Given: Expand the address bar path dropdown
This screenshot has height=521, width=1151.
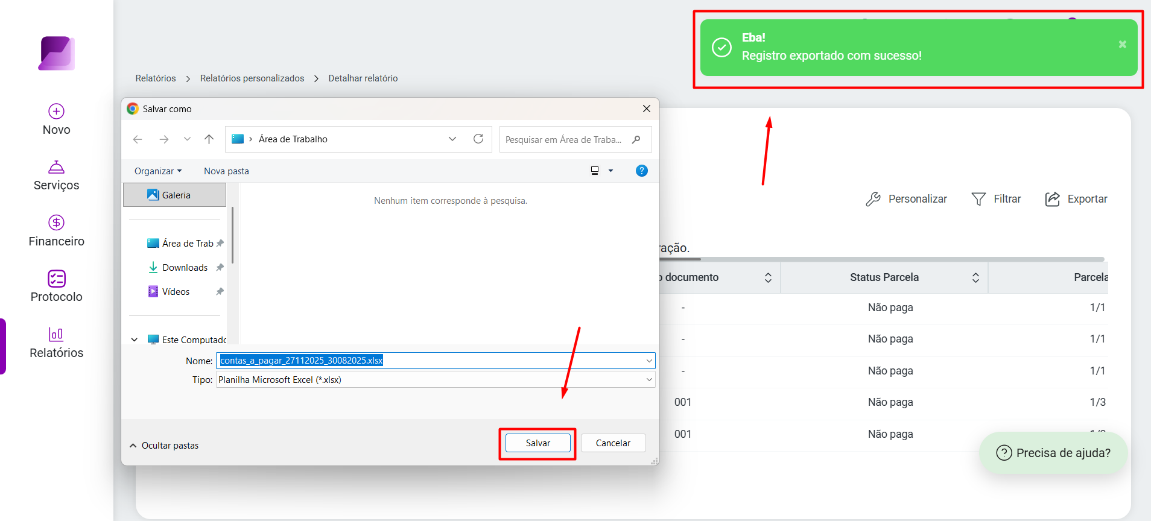Looking at the screenshot, I should (452, 139).
